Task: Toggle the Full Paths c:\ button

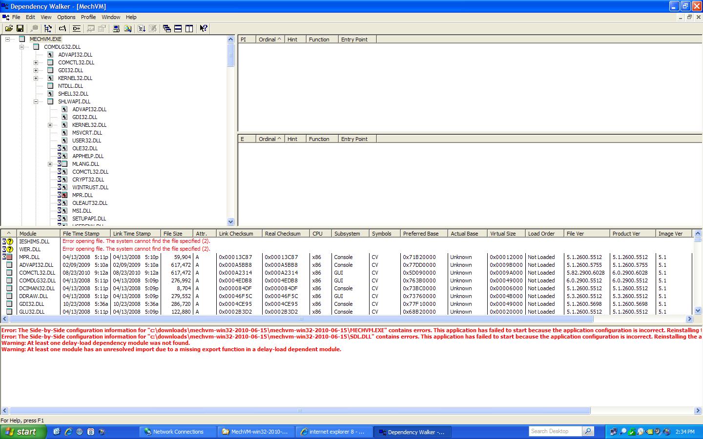Action: (x=62, y=28)
